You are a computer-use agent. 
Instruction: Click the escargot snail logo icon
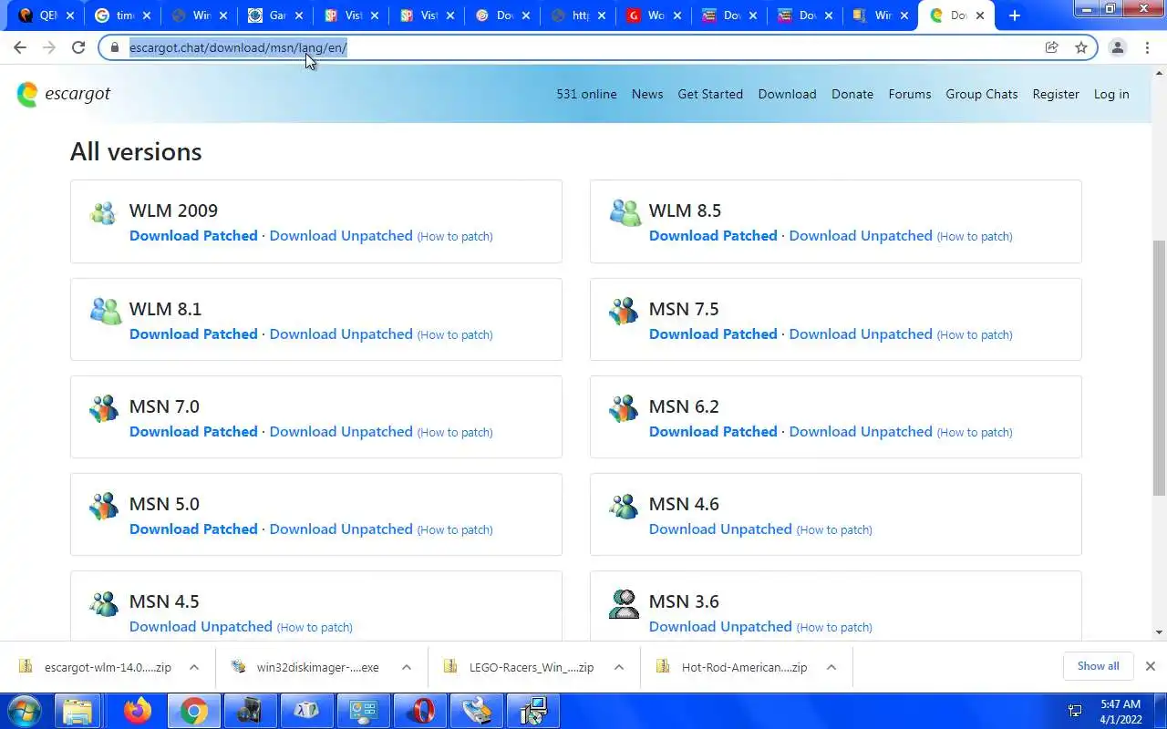point(27,94)
